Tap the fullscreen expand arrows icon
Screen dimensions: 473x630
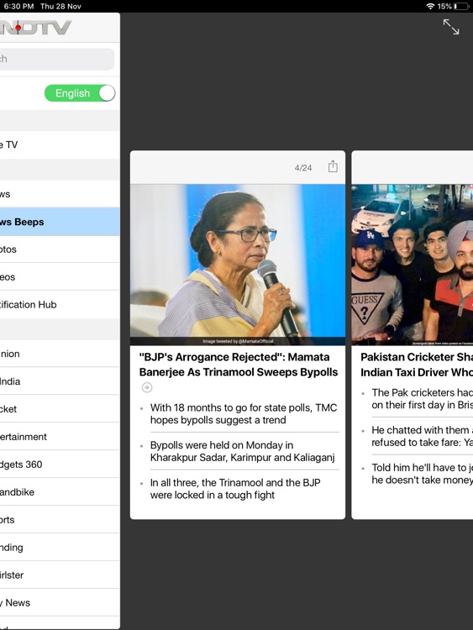(x=451, y=27)
